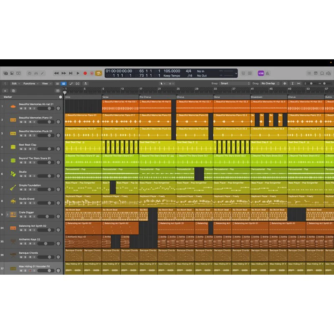Screen dimensions: 334x334
Task: Click the Capture Recording button
Action: [x=92, y=73]
